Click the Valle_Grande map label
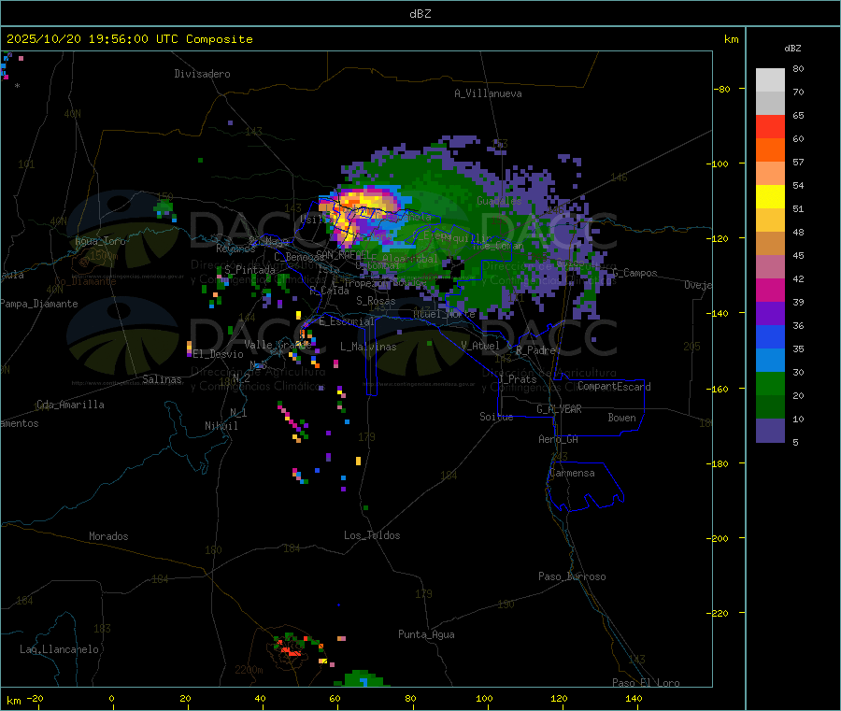The width and height of the screenshot is (841, 711). [278, 344]
